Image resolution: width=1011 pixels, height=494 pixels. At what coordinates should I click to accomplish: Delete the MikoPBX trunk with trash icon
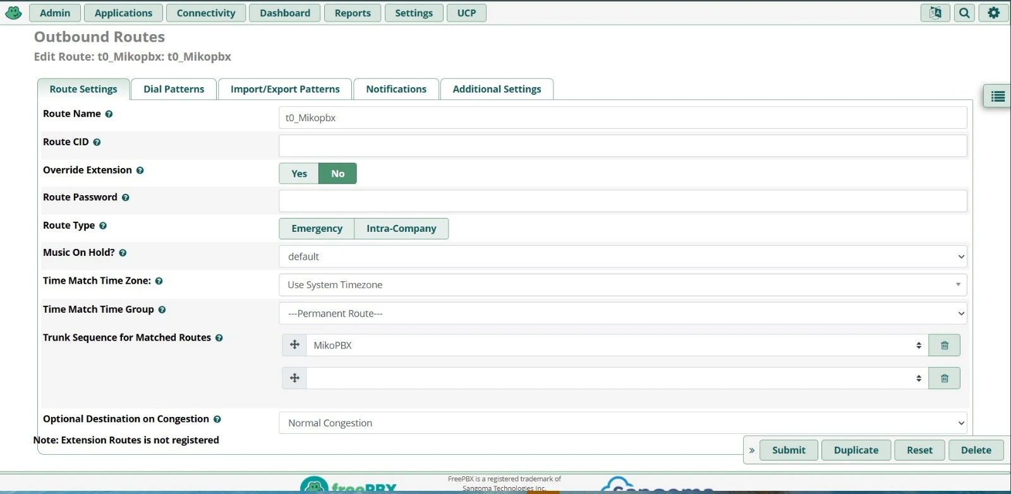point(945,346)
